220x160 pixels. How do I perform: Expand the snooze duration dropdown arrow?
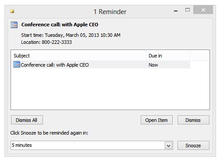[x=168, y=146]
